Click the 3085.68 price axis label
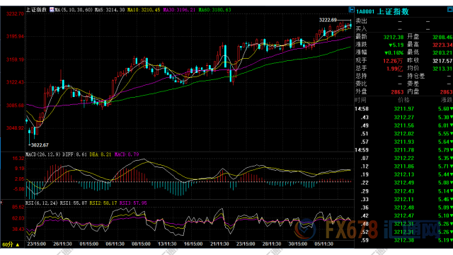The width and height of the screenshot is (453, 255). point(15,106)
